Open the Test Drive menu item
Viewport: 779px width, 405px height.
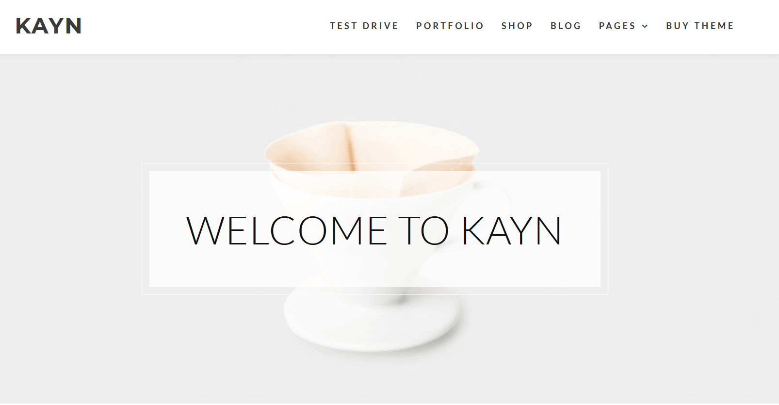tap(364, 26)
